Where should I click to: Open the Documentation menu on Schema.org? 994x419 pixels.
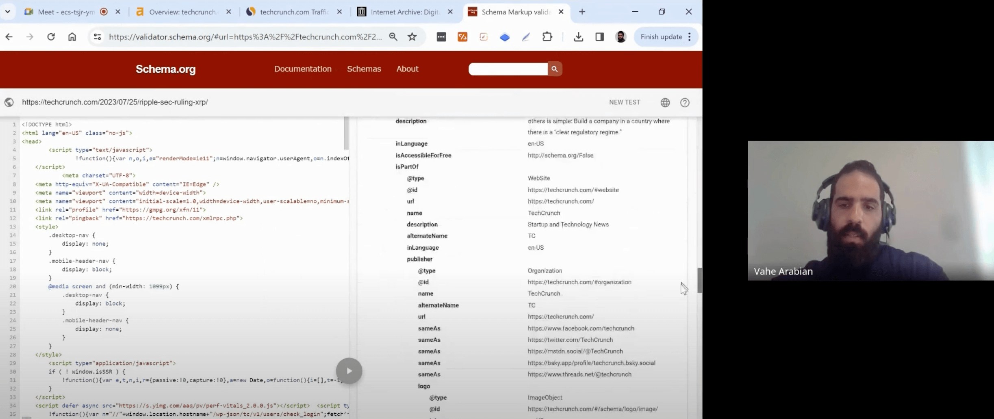coord(303,69)
